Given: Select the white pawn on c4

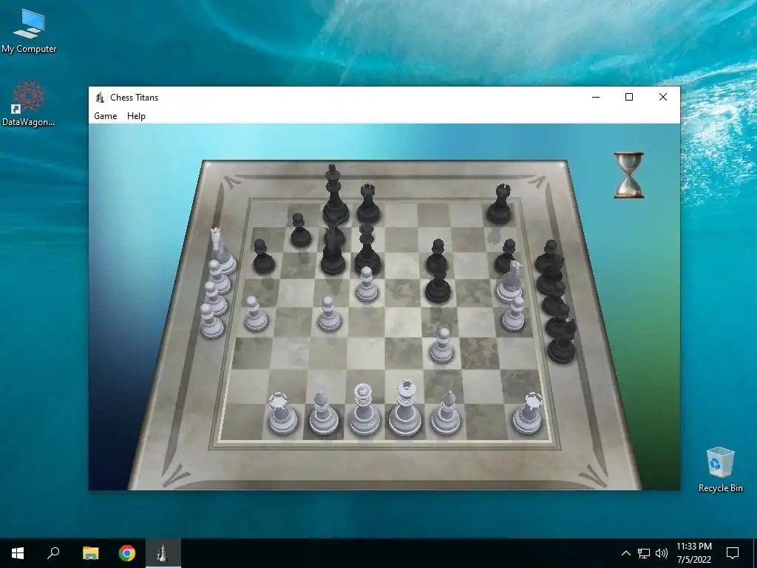Looking at the screenshot, I should 329,314.
